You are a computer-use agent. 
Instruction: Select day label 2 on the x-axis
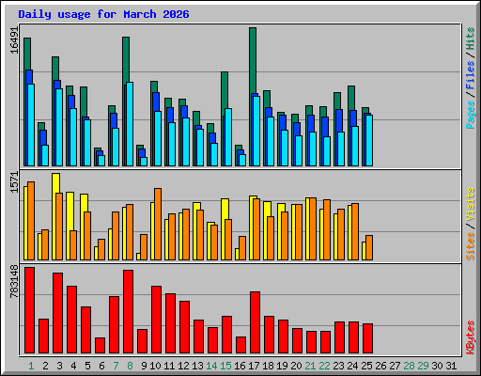pos(45,366)
